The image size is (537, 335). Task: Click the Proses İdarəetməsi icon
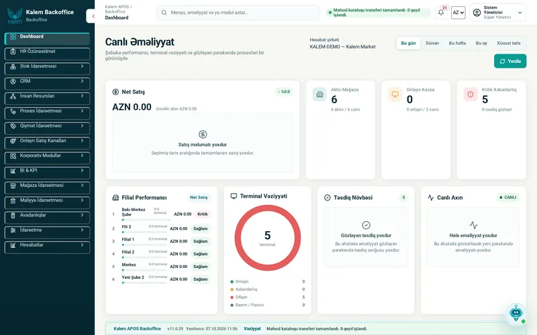(x=13, y=111)
